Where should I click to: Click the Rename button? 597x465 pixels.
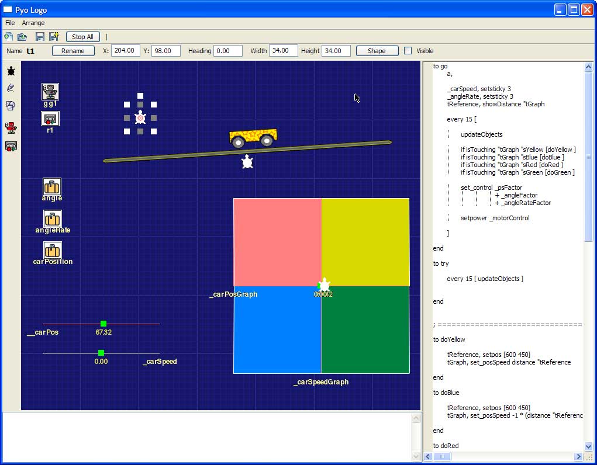coord(73,51)
